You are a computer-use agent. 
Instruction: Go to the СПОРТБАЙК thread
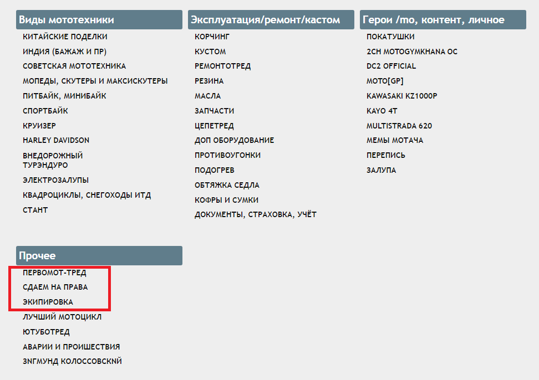click(45, 111)
